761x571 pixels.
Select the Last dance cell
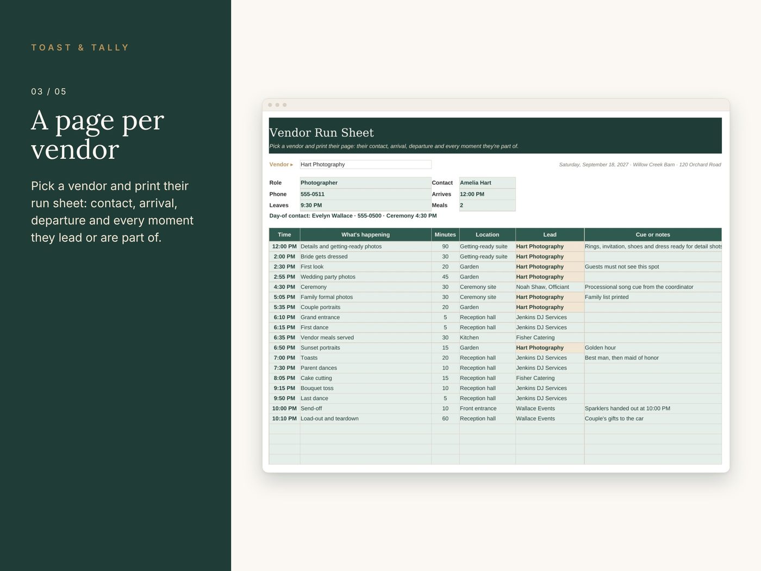(x=365, y=398)
